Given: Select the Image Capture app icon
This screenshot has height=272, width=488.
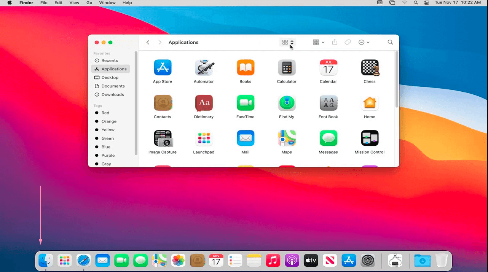Looking at the screenshot, I should [163, 138].
